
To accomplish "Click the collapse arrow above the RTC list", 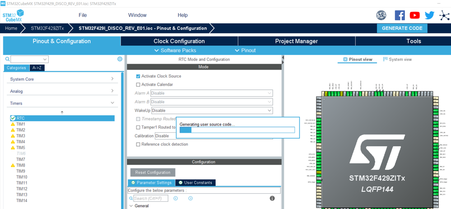I will pyautogui.click(x=62, y=112).
